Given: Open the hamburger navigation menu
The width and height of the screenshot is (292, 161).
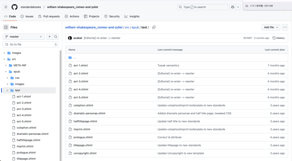Looking at the screenshot, I should [x=6, y=7].
